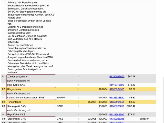The width and height of the screenshot is (164, 123).
Task: Click the $80.19 price
Action: tap(131, 76)
